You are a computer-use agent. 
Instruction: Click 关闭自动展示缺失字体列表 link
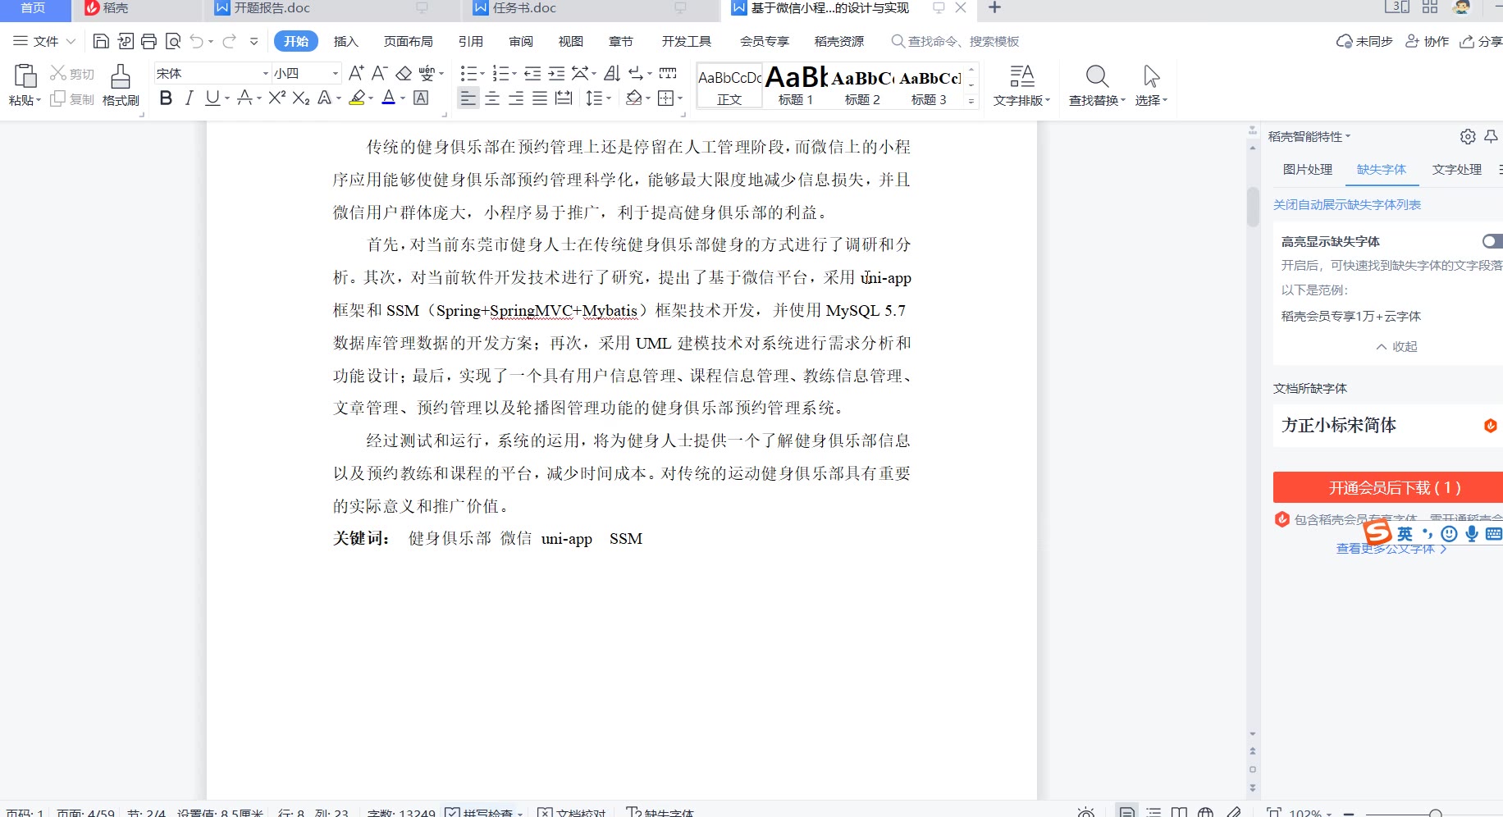[1346, 204]
